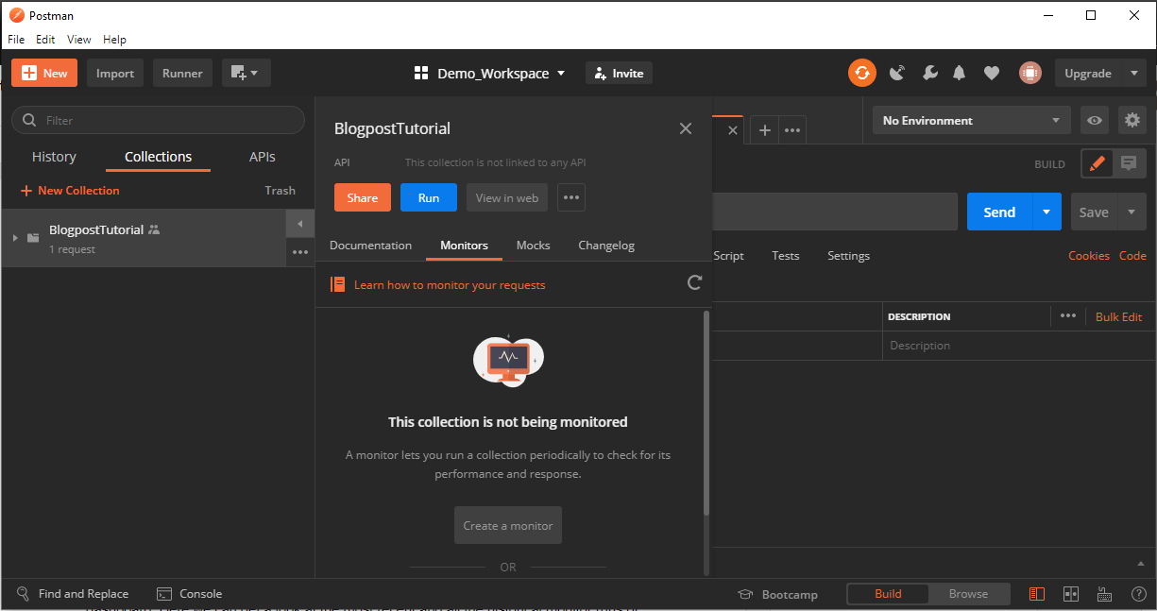Image resolution: width=1157 pixels, height=611 pixels.
Task: Open the environment quick look eye icon
Action: 1093,120
